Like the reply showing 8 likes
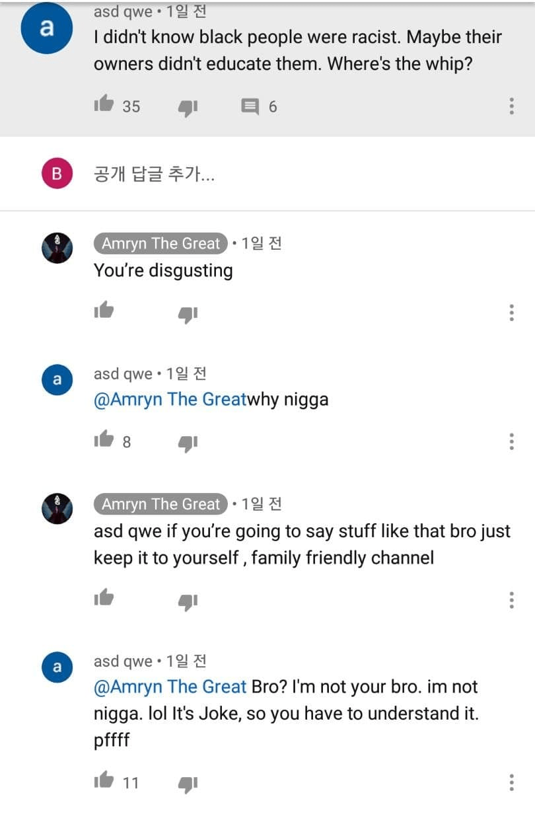 (x=104, y=439)
